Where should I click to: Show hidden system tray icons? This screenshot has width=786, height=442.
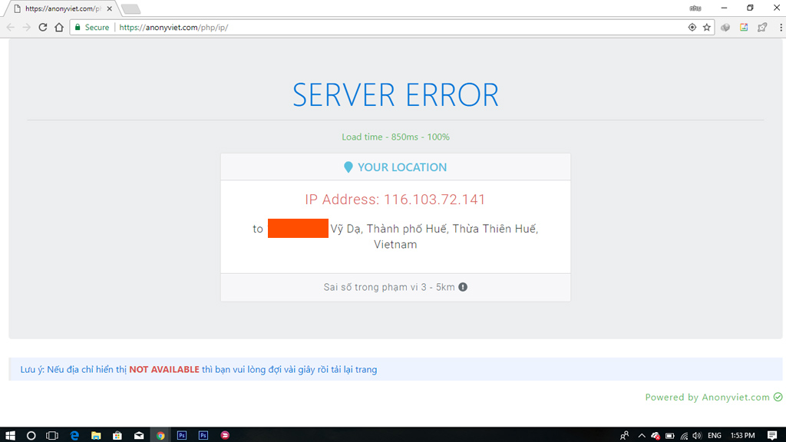pos(642,435)
